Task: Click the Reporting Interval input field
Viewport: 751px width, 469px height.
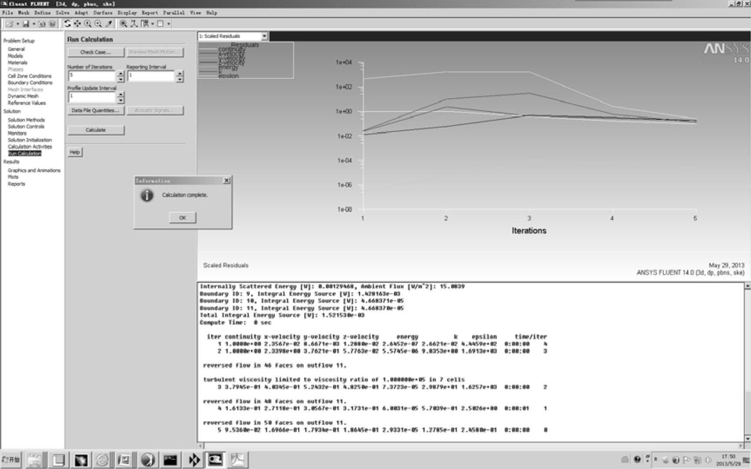Action: [x=151, y=76]
